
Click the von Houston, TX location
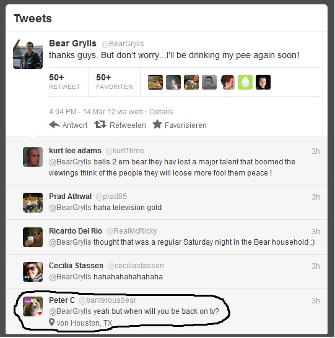point(84,323)
